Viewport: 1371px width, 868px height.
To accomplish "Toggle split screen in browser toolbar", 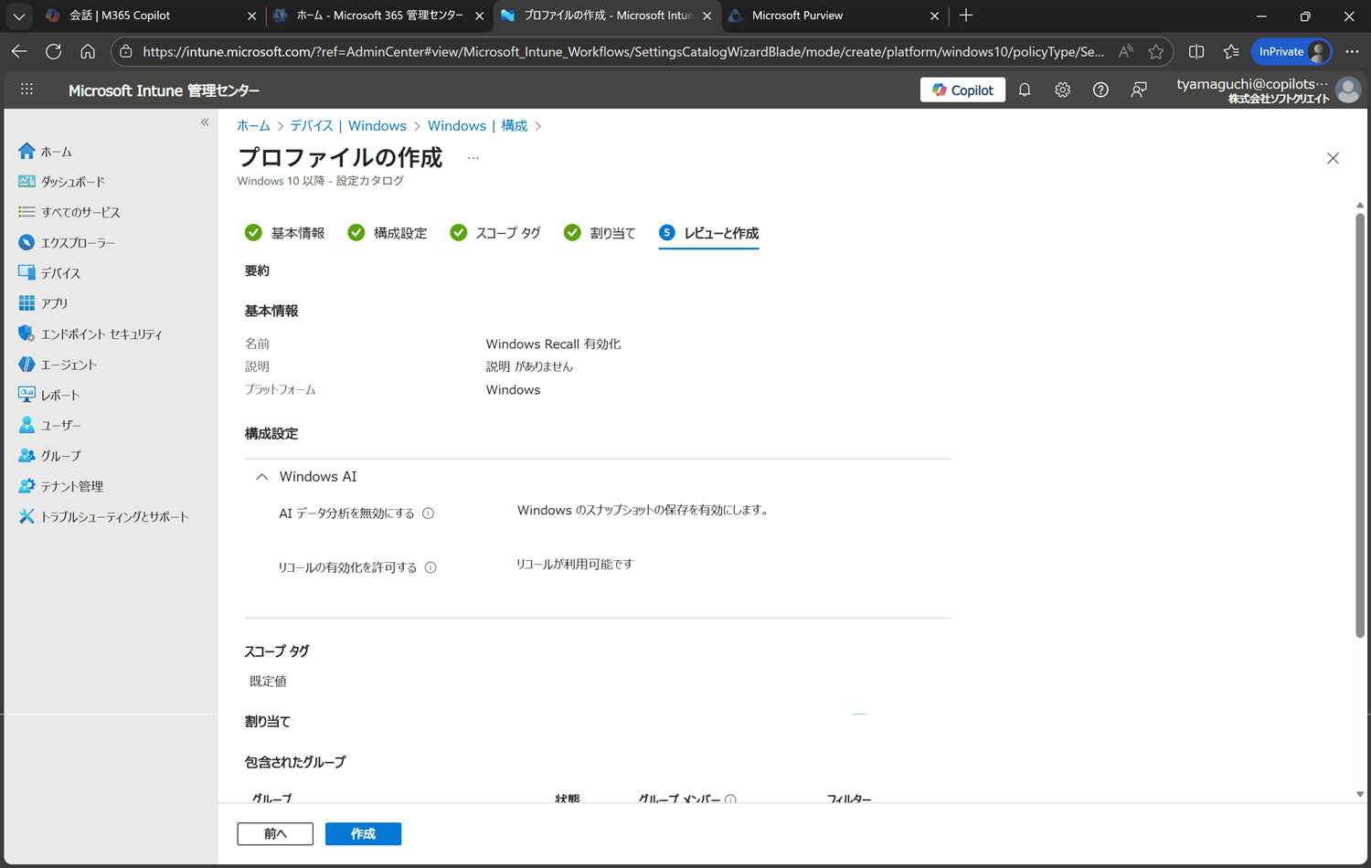I will pos(1196,52).
